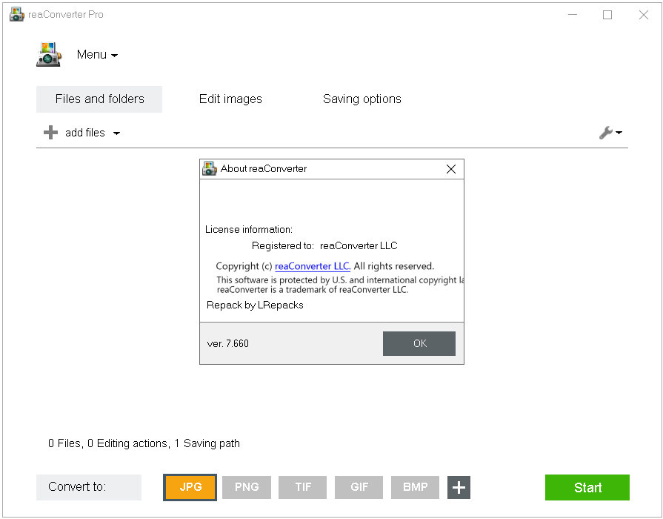This screenshot has height=519, width=663.
Task: Open the Menu dropdown
Action: click(97, 55)
